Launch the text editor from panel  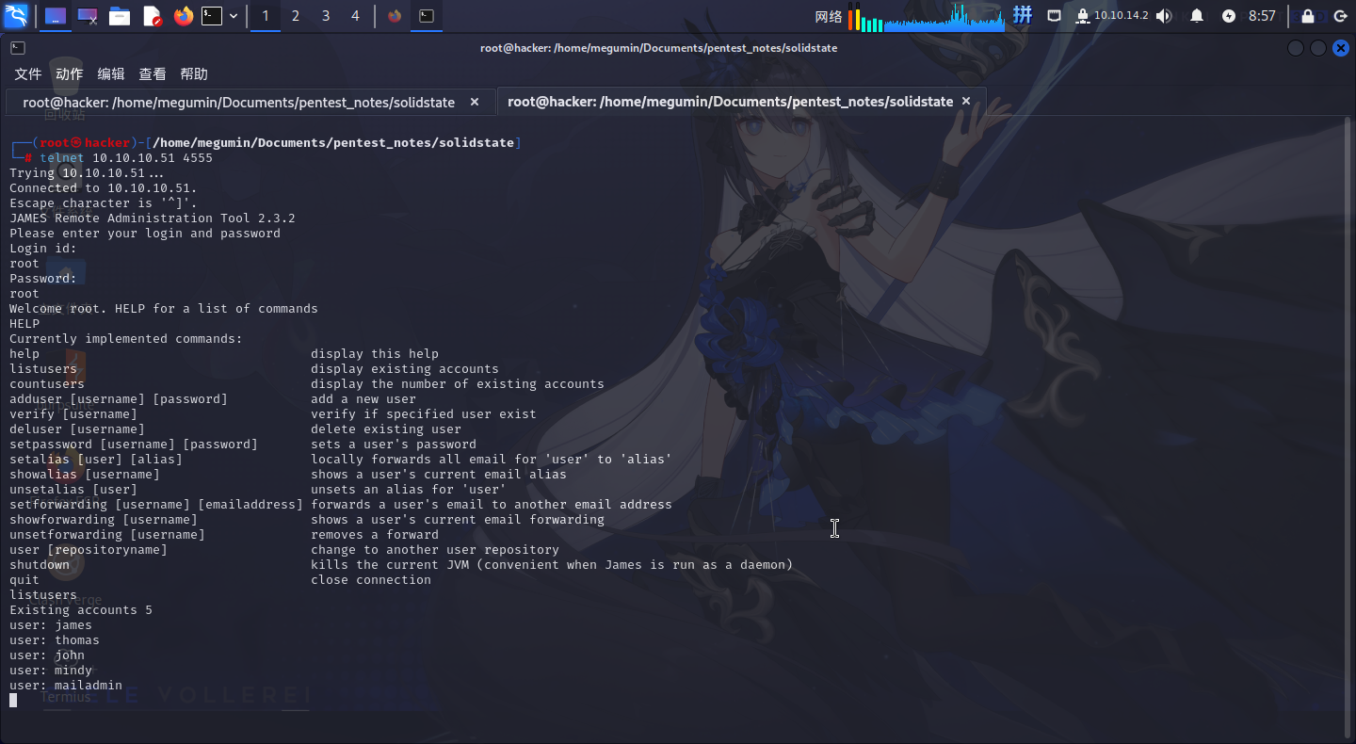coord(152,15)
